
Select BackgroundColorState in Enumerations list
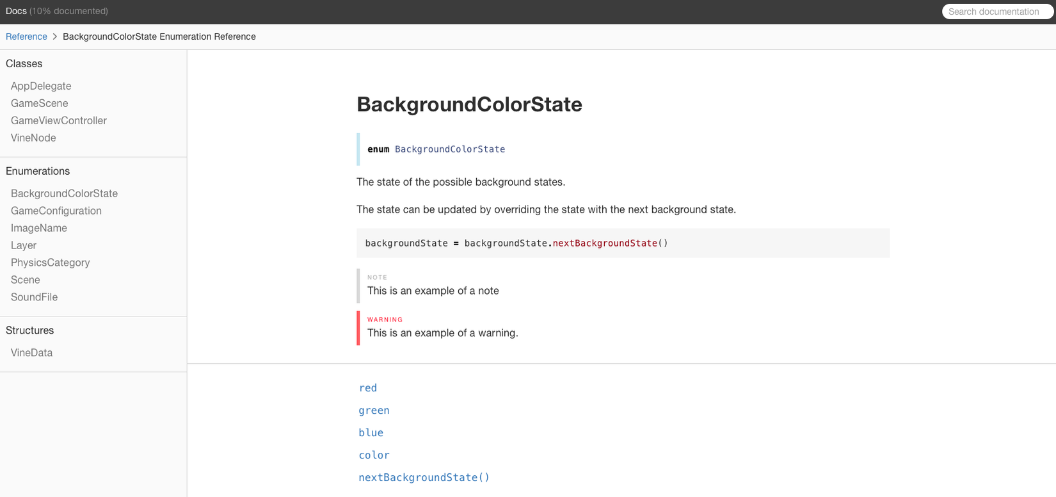click(x=64, y=193)
